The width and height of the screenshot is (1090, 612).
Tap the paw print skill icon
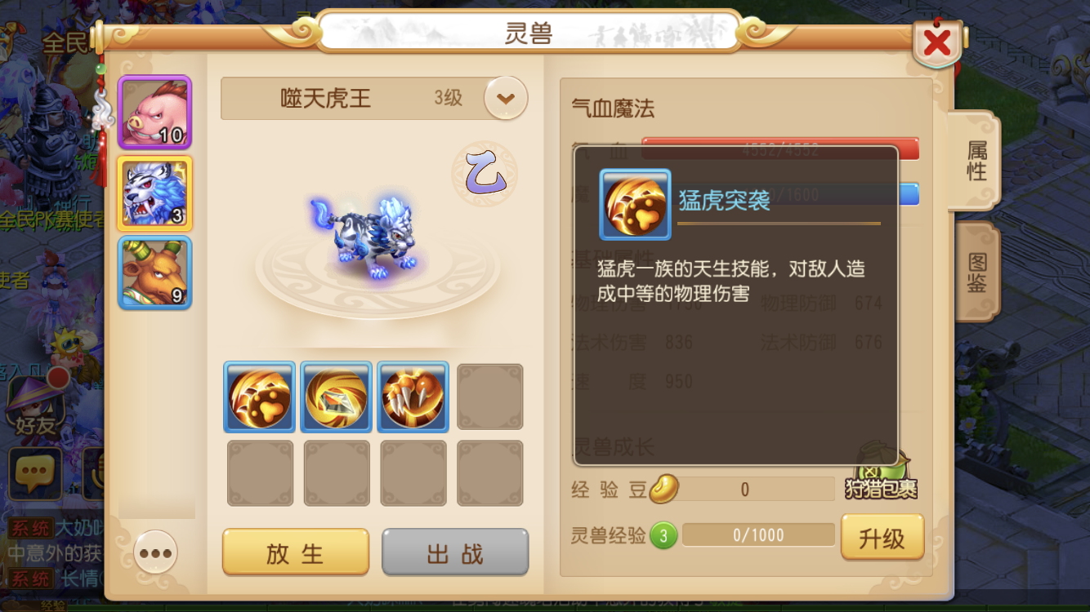click(x=259, y=397)
